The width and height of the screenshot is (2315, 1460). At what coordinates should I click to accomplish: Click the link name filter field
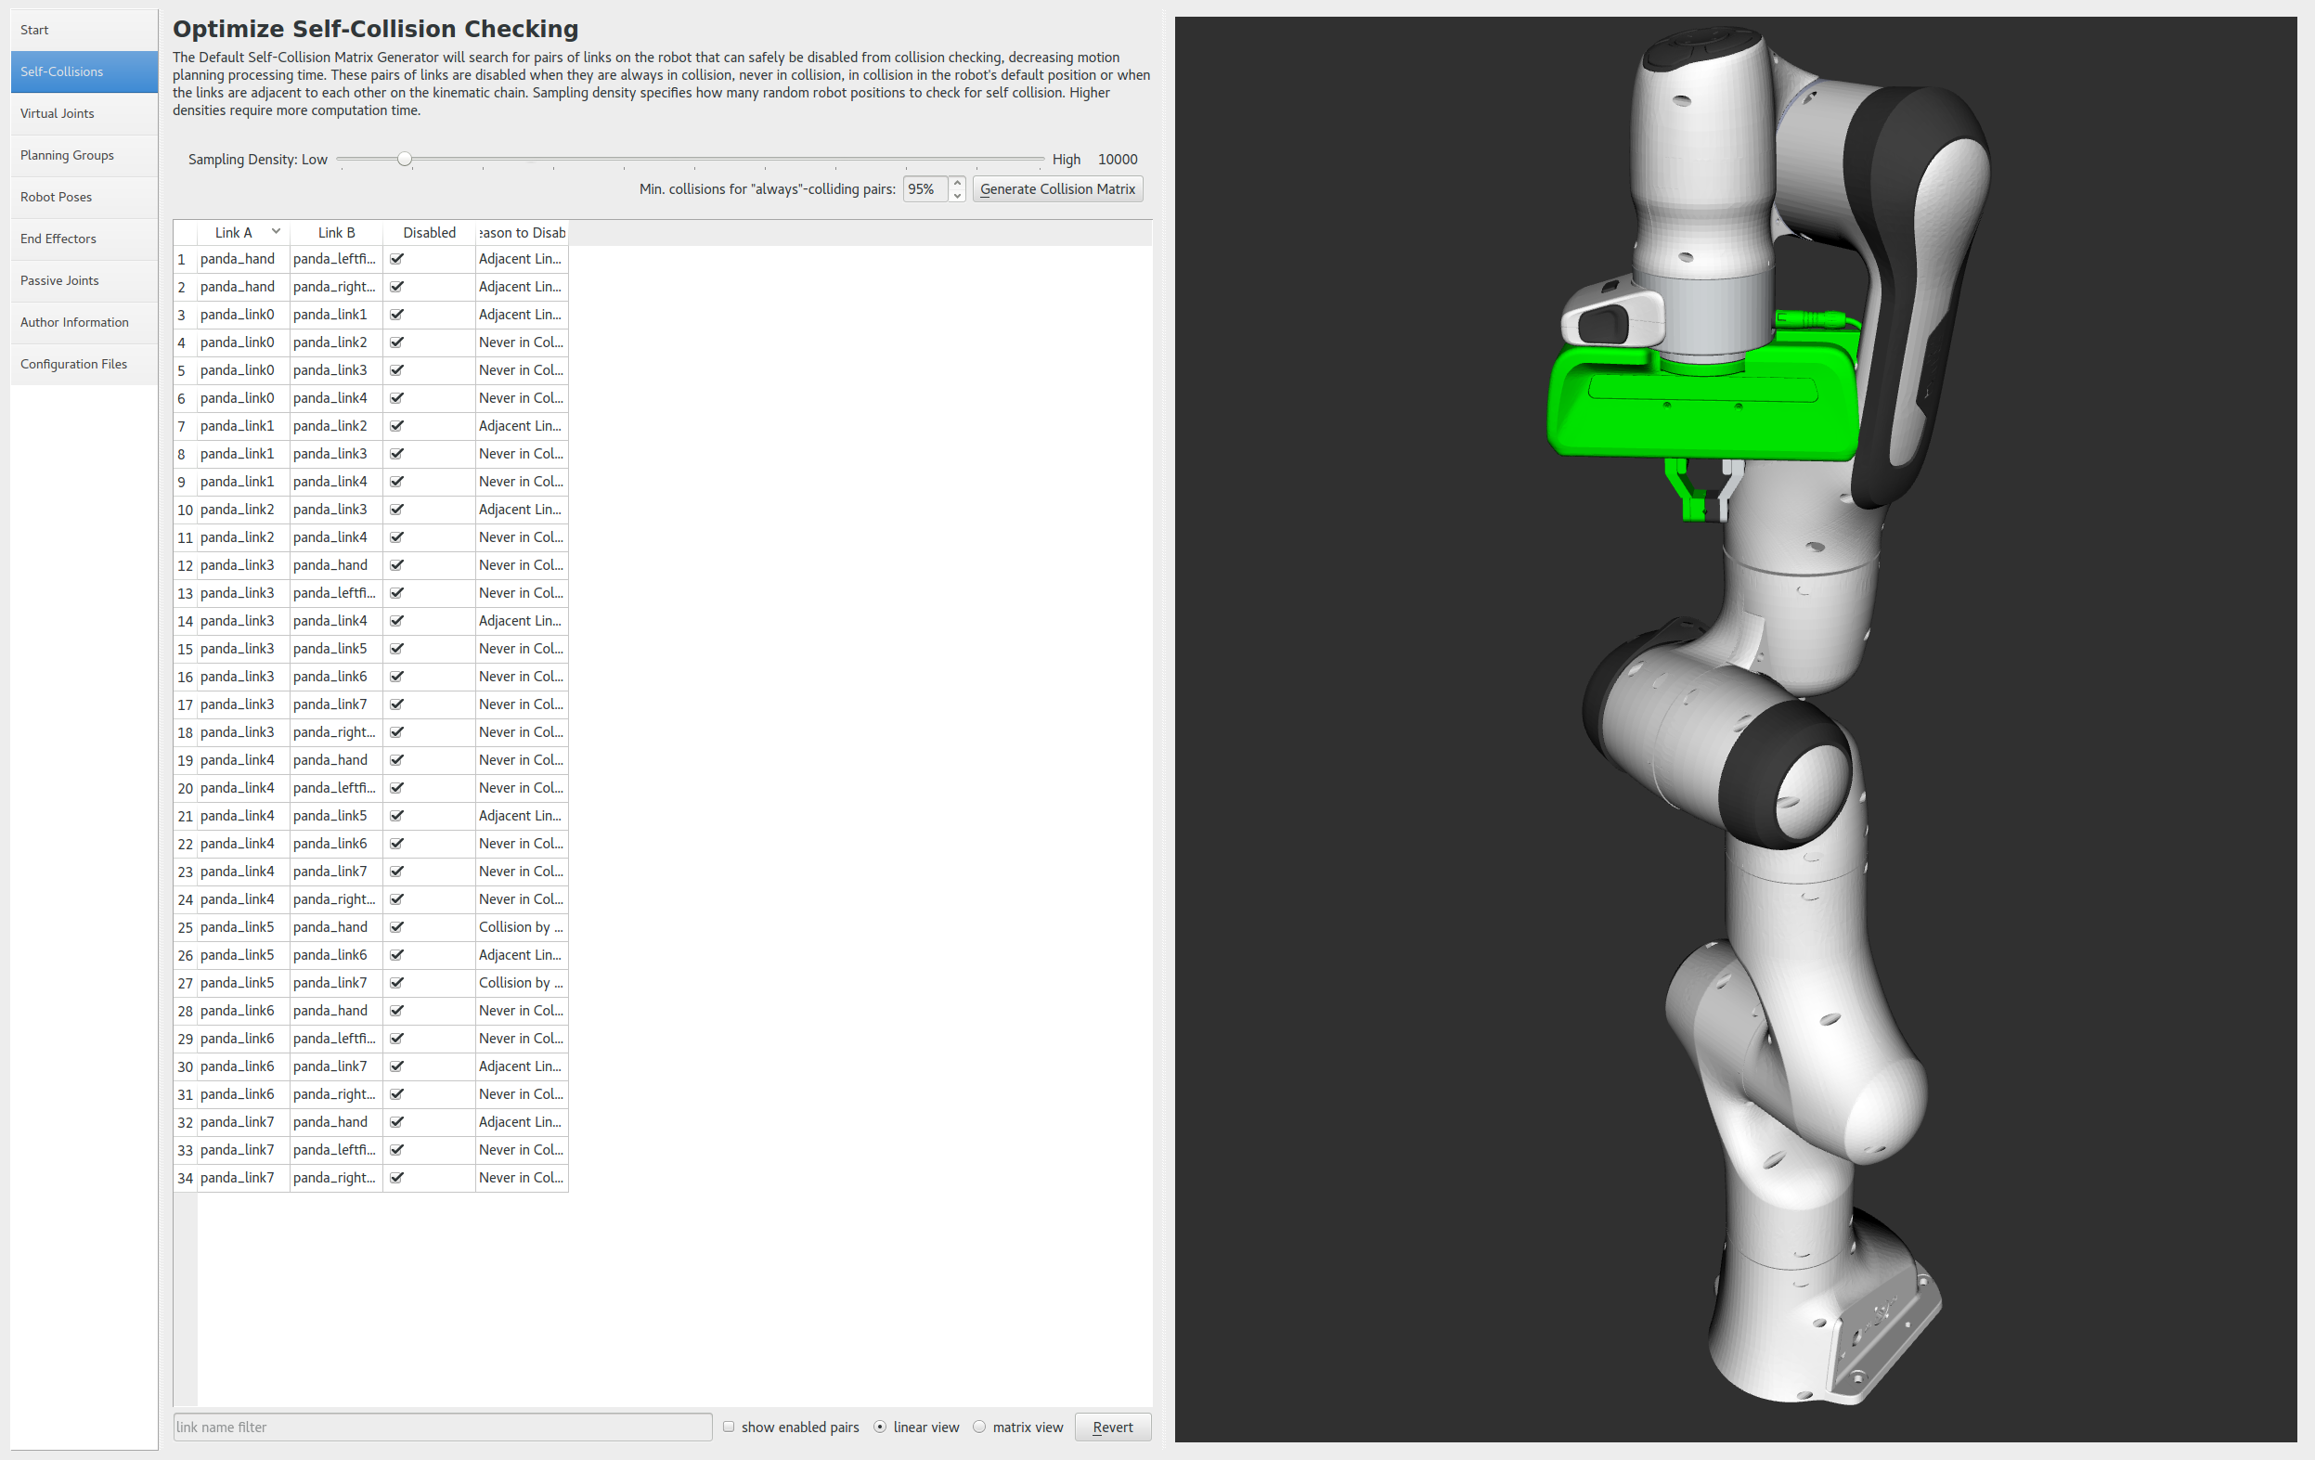[x=442, y=1427]
